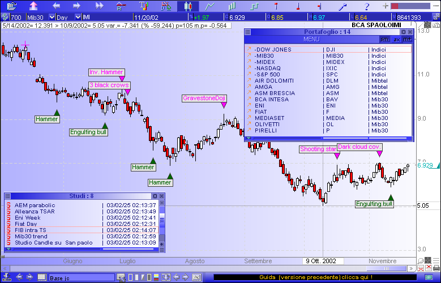
Task: Open MENU in Portafoglio window
Action: (311, 40)
